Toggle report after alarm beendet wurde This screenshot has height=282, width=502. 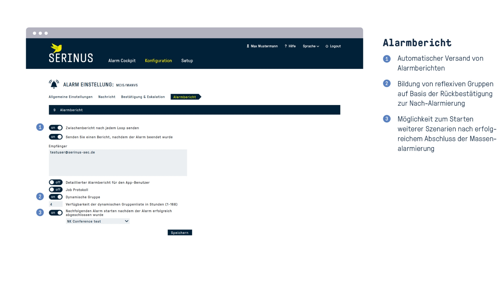click(56, 137)
